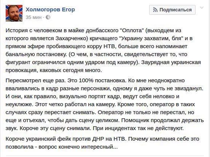Click the "100%" text in the second paragraph
Image resolution: width=210 pixels, height=157 pixels.
(86, 80)
